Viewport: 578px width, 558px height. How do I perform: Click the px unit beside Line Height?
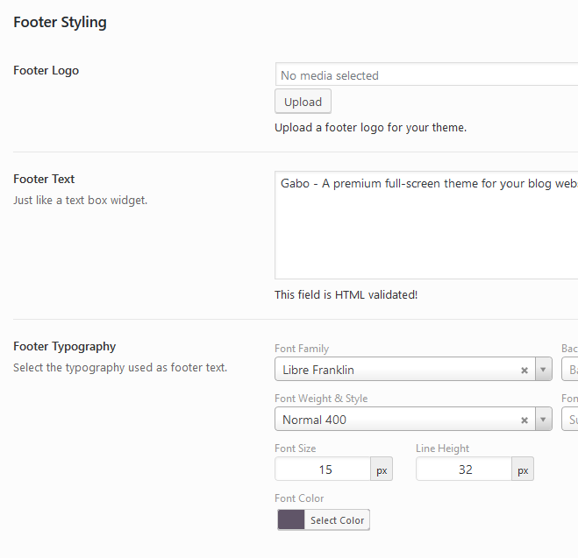coord(523,470)
